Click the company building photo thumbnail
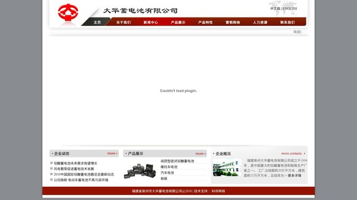Image resolution: width=357 pixels, height=200 pixels. pyautogui.click(x=227, y=168)
